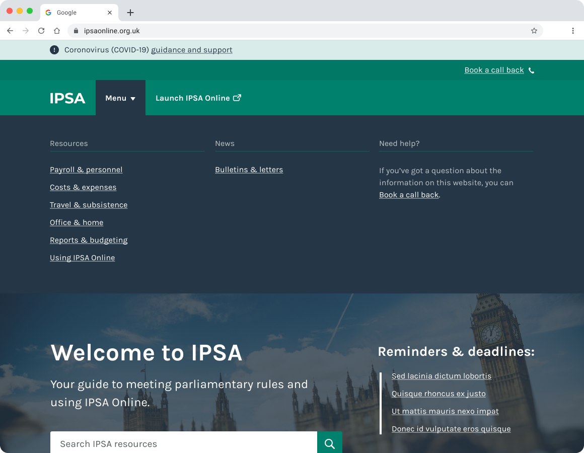Viewport: 584px width, 453px height.
Task: Open Donec id vulputate eros quisque reminder
Action: 451,429
